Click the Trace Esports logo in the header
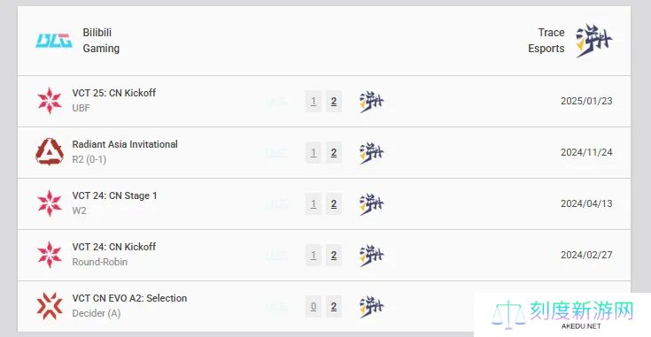The image size is (651, 337). click(x=594, y=40)
